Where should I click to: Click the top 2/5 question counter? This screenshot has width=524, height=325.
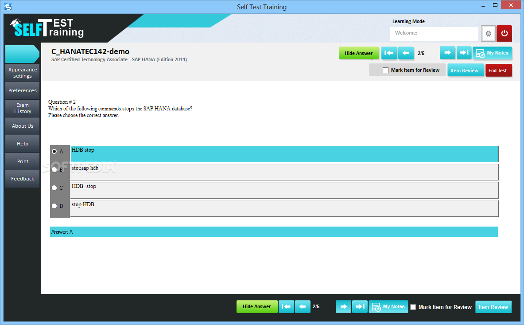(x=421, y=53)
